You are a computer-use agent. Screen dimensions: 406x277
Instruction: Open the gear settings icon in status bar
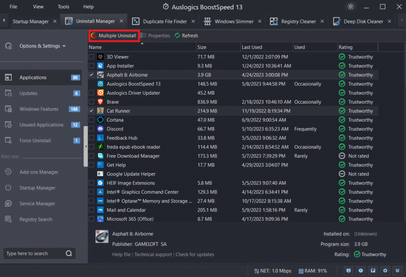click(x=384, y=271)
